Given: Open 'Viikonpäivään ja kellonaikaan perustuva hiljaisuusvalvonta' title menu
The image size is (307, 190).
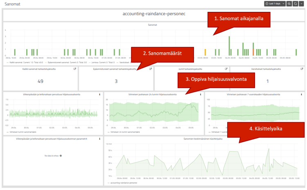Looking at the screenshot, I should pyautogui.click(x=52, y=94).
